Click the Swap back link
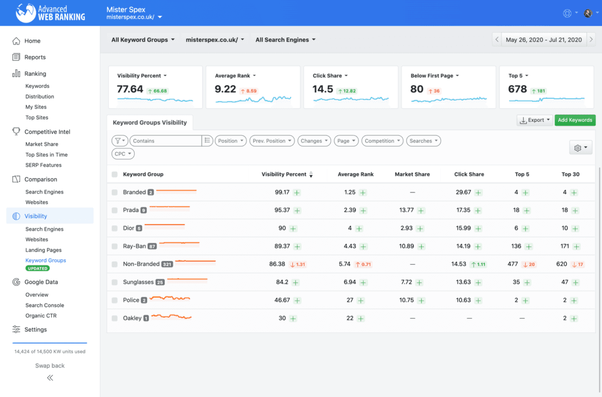The height and width of the screenshot is (397, 602). coord(50,365)
